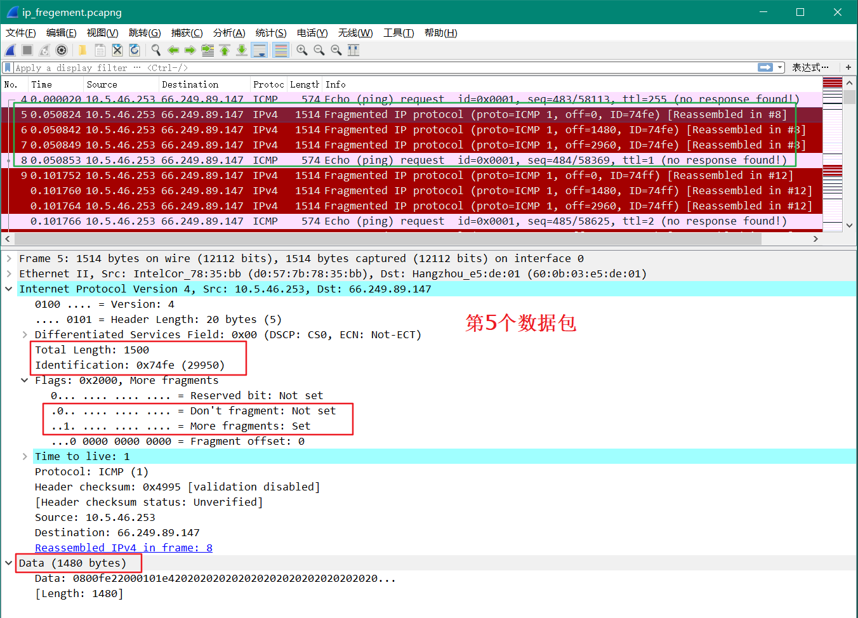Apply the display filter with the arrow button
The image size is (858, 618).
765,67
